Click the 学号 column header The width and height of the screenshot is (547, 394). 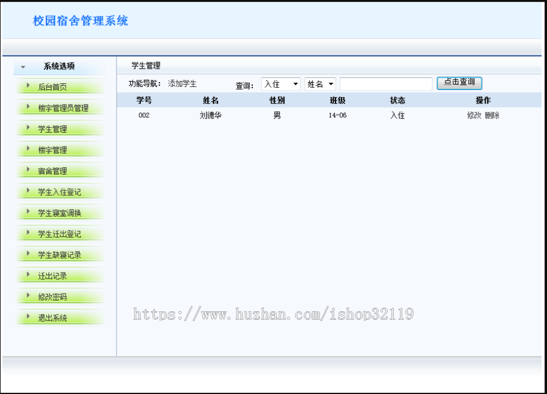(144, 100)
